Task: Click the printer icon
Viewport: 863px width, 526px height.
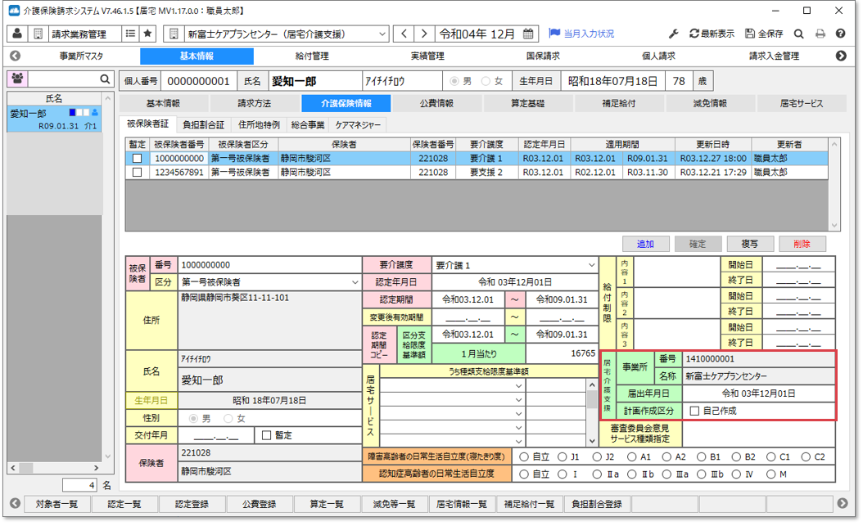Action: pos(820,34)
